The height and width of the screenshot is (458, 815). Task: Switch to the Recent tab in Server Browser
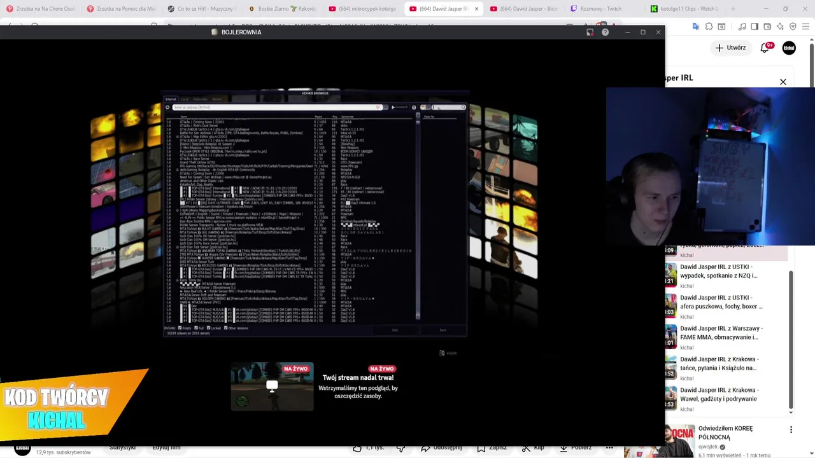217,99
